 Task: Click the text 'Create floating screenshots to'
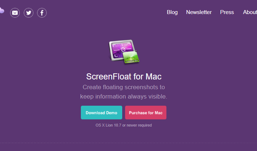coord(124,87)
